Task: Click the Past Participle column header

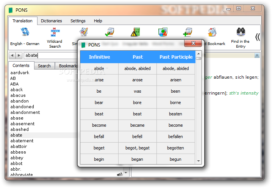Action: (x=176, y=57)
